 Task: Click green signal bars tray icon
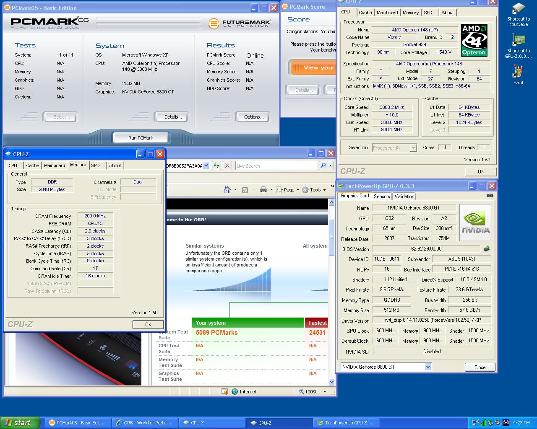tap(483, 423)
